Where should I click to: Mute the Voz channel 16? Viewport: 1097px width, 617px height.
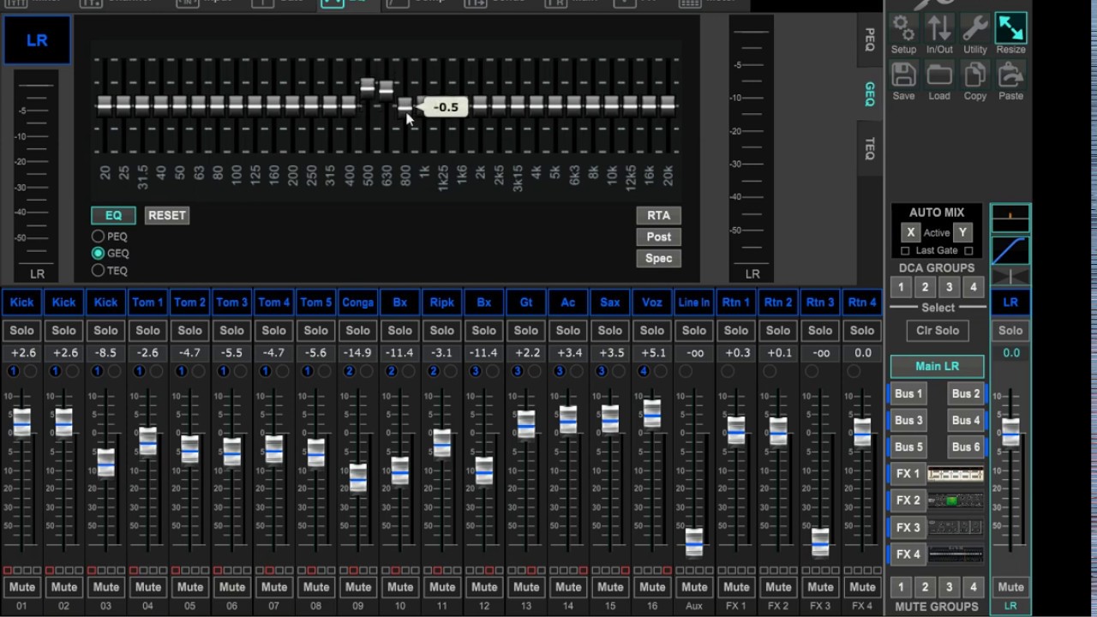tap(652, 587)
